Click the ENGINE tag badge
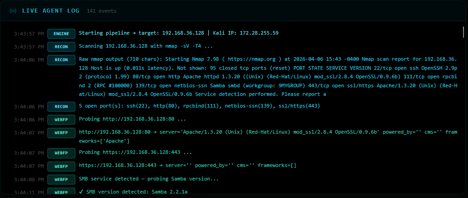Image resolution: width=468 pixels, height=198 pixels. [x=61, y=33]
